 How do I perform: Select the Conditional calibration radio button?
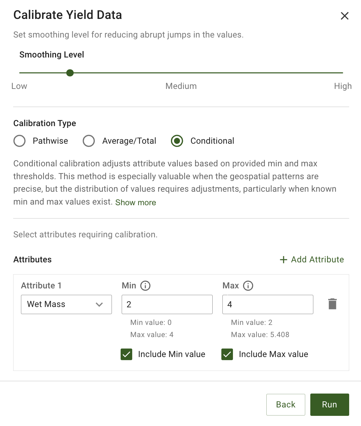pyautogui.click(x=177, y=141)
